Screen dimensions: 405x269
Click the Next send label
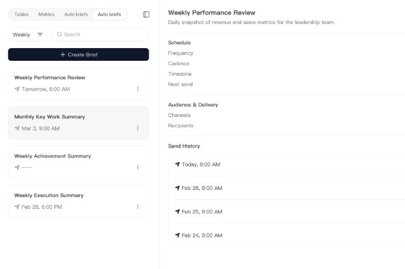tap(180, 84)
